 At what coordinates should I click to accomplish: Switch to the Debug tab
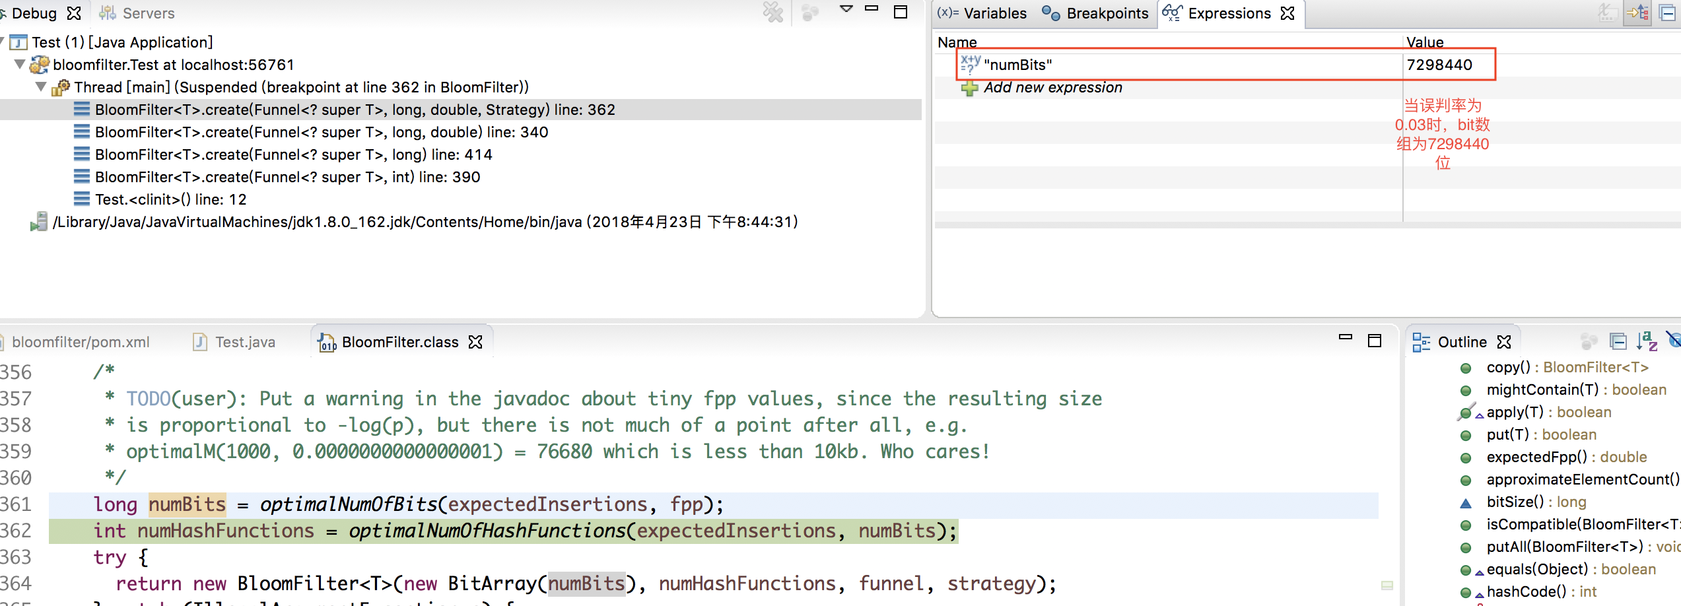34,13
